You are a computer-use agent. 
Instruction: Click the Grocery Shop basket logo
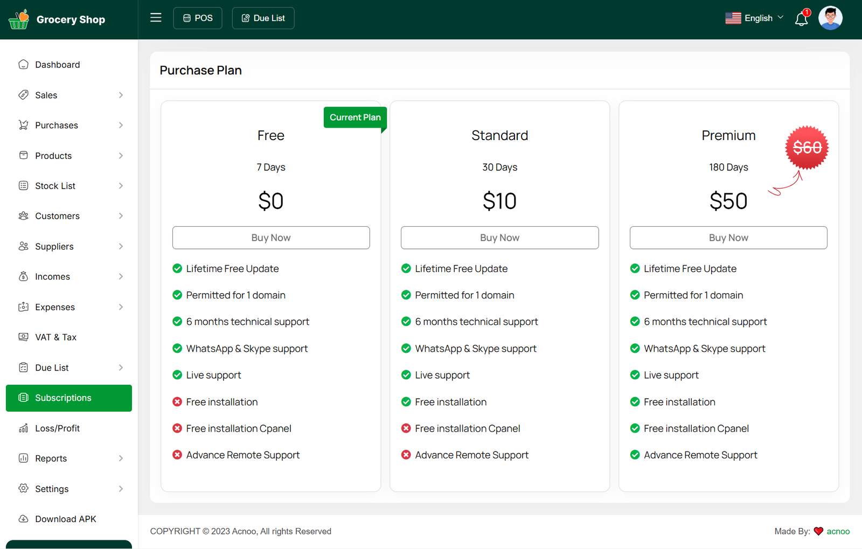[19, 19]
